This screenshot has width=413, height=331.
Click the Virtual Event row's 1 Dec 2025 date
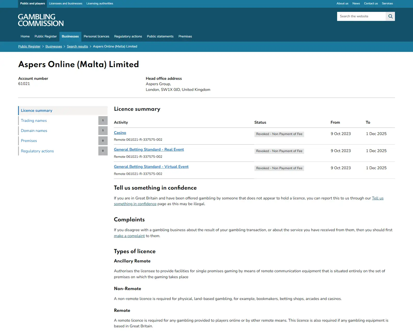(376, 168)
